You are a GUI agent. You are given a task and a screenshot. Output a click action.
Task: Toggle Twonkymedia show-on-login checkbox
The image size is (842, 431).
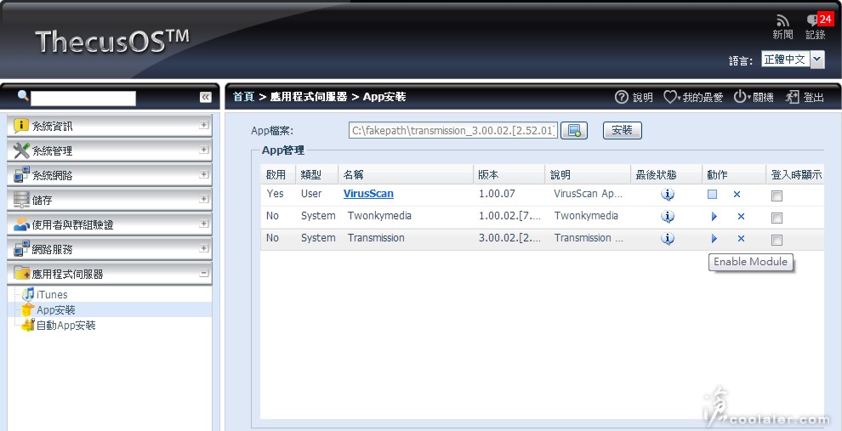coord(777,218)
